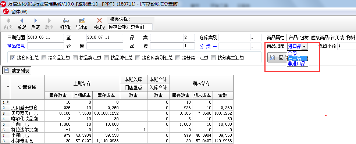This screenshot has width=356, height=144.
Task: Click the 上期结存 column group header
Action: [x=82, y=83]
